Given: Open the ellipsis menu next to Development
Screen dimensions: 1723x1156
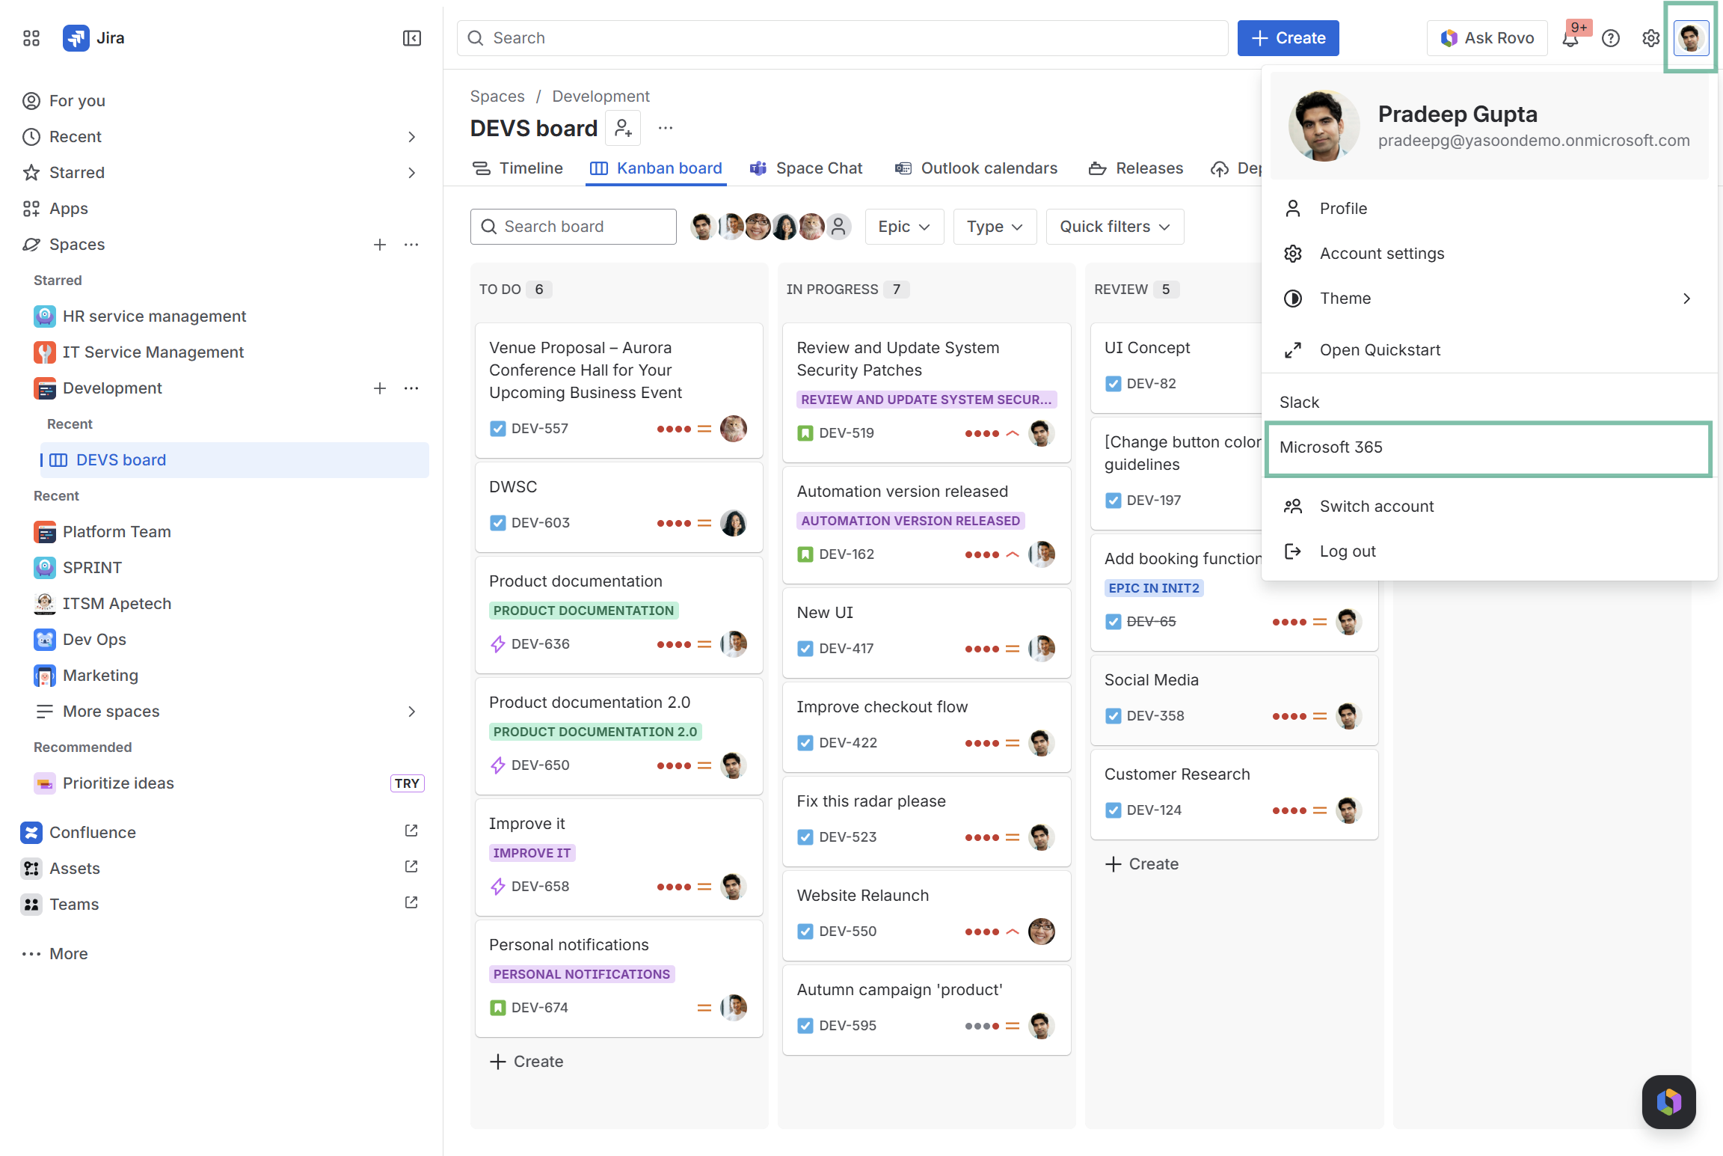Looking at the screenshot, I should pos(411,388).
